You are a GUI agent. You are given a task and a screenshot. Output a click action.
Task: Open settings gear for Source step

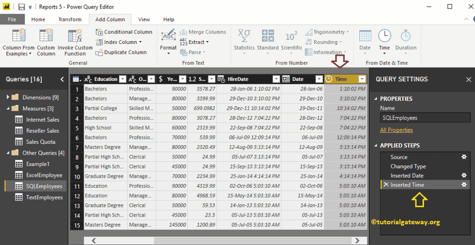pyautogui.click(x=464, y=157)
